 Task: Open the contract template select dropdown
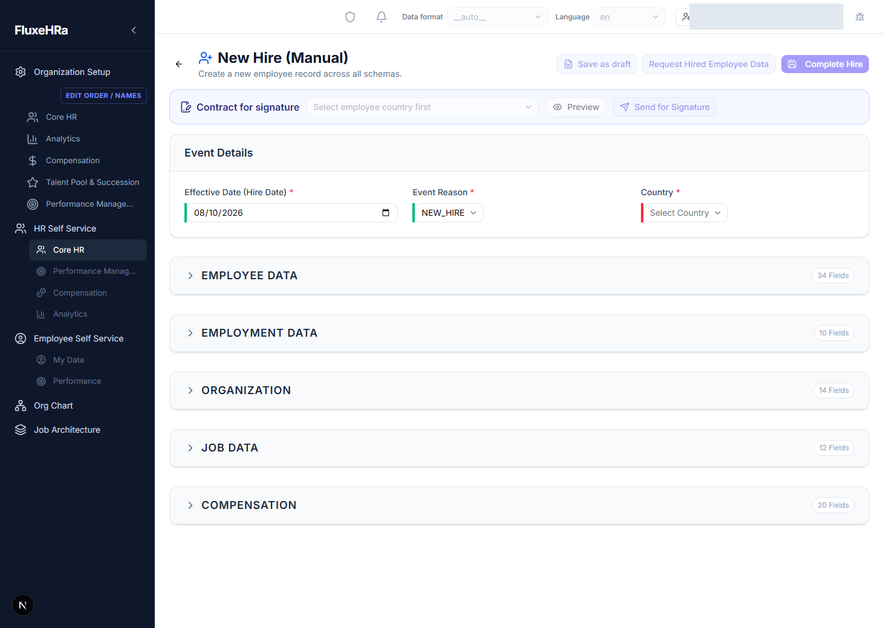point(423,107)
